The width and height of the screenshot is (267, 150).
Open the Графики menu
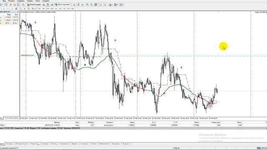coord(20,1)
